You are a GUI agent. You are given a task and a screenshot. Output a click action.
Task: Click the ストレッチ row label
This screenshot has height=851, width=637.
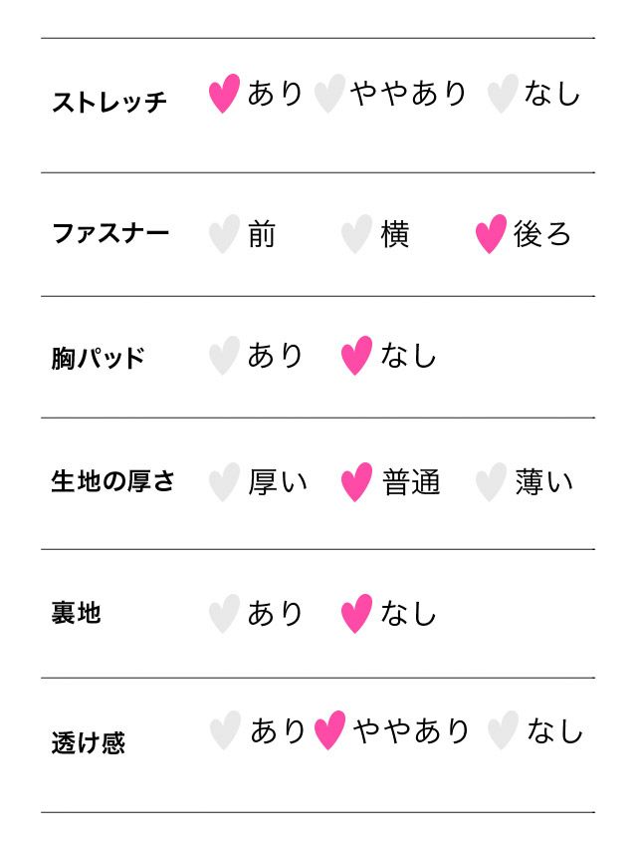coord(109,102)
